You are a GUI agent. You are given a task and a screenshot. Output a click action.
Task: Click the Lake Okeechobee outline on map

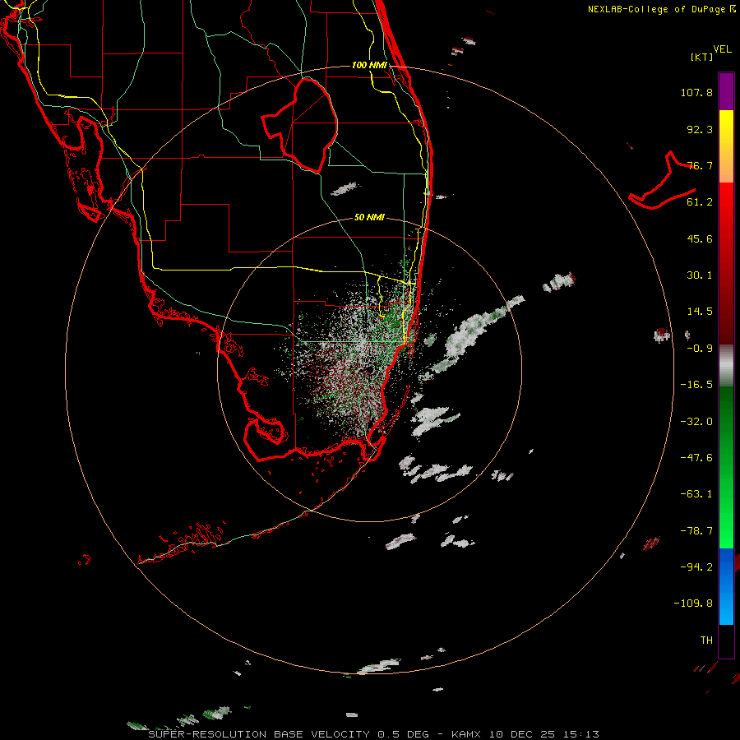coord(299,125)
